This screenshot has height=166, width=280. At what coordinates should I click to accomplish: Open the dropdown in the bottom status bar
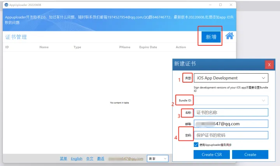point(157,158)
